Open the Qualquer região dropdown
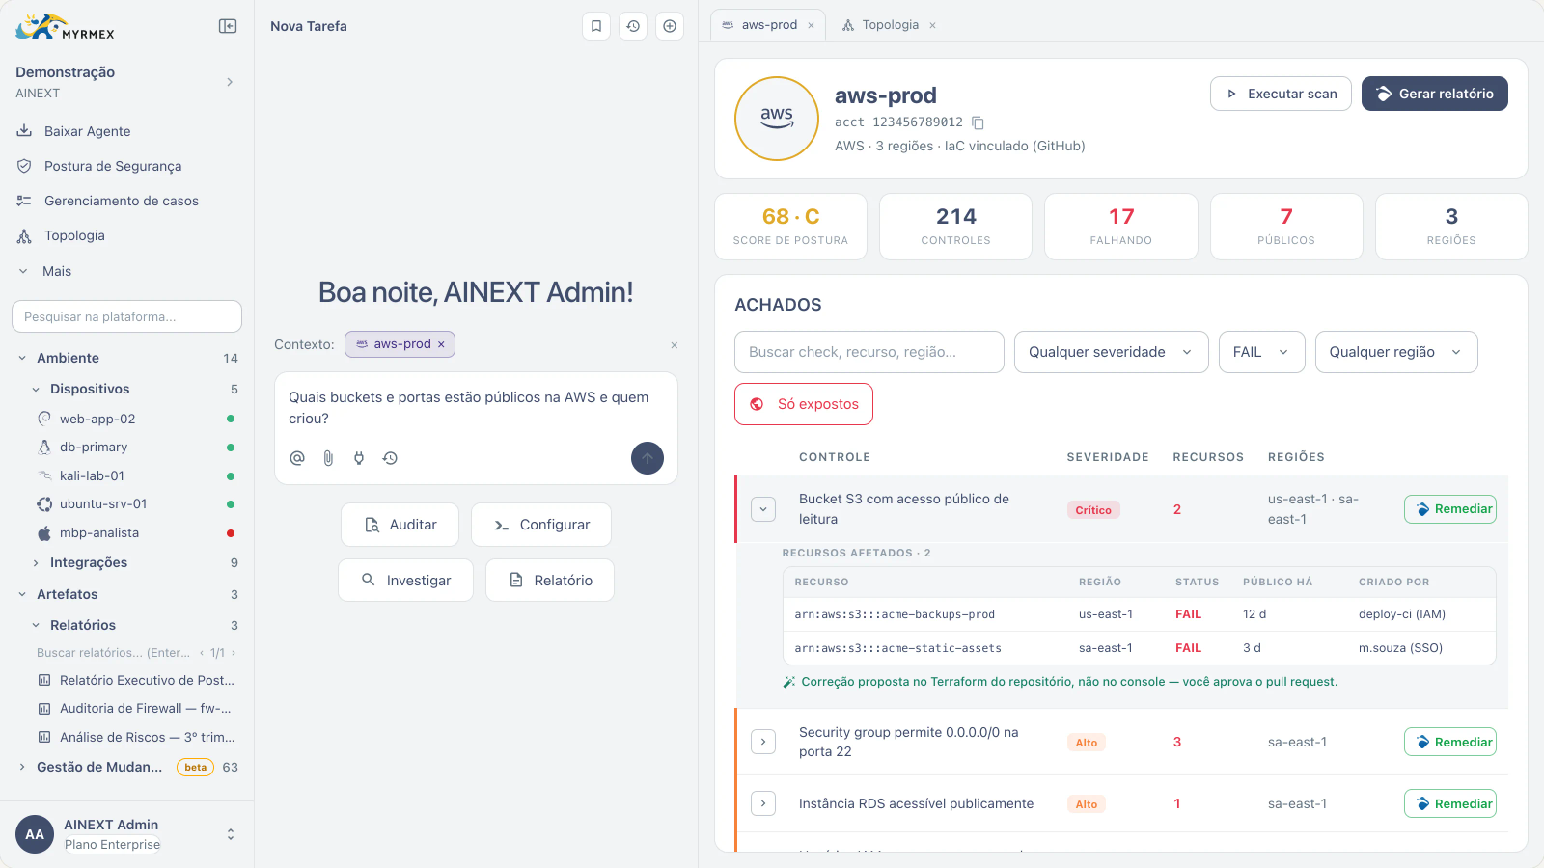The height and width of the screenshot is (868, 1544). click(x=1396, y=352)
